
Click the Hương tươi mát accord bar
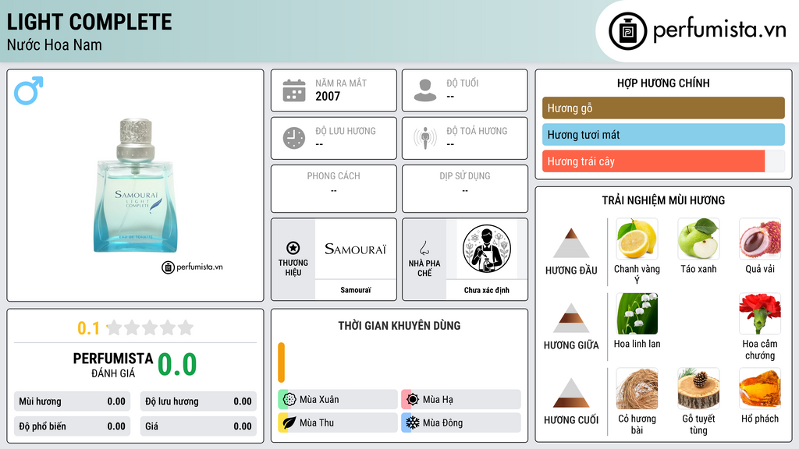coord(663,135)
